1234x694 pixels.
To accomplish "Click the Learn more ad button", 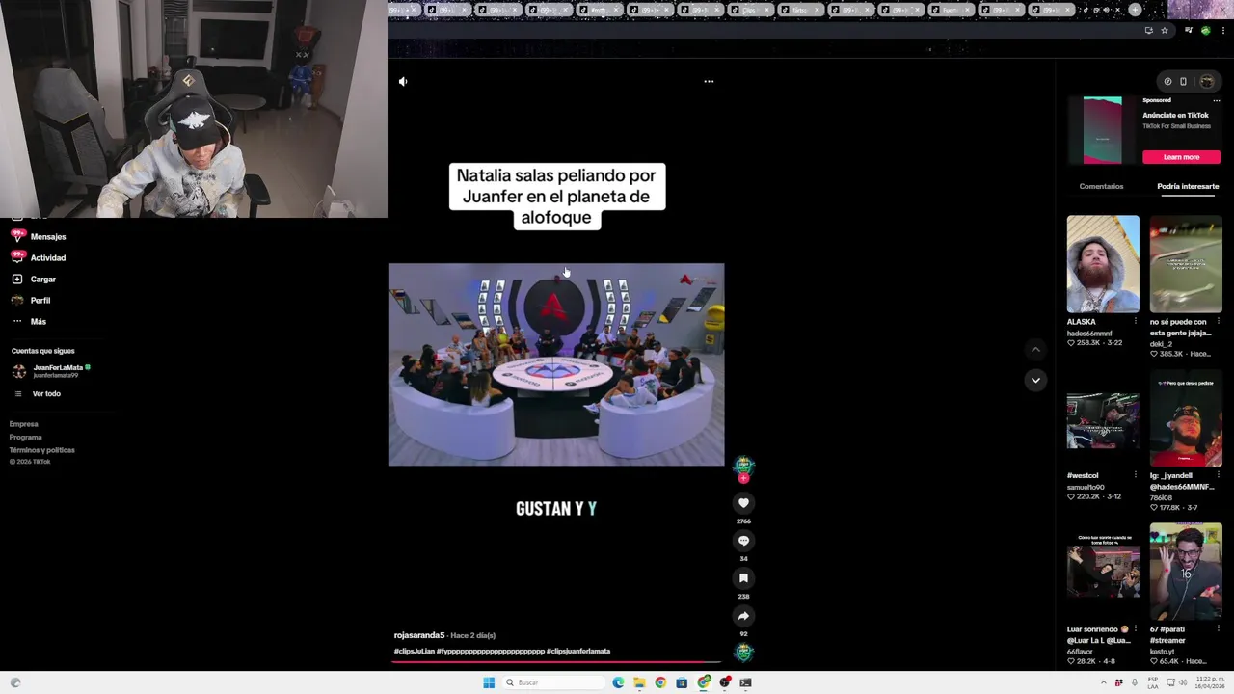I will (1181, 157).
